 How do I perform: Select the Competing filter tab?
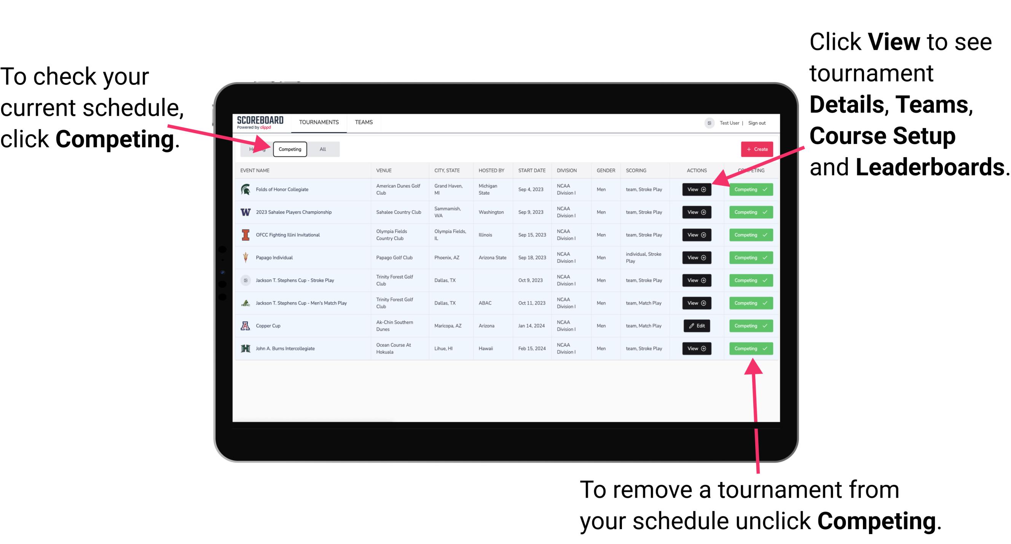289,149
